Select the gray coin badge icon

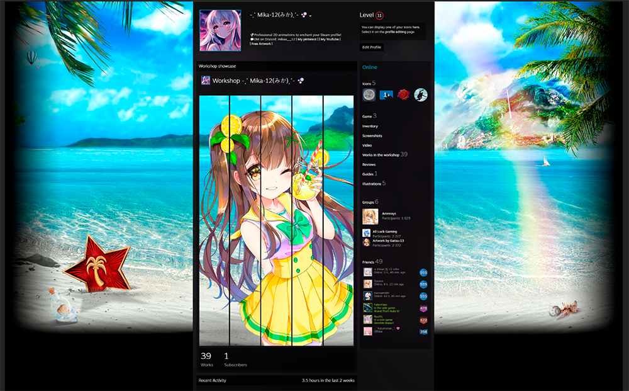pos(369,94)
